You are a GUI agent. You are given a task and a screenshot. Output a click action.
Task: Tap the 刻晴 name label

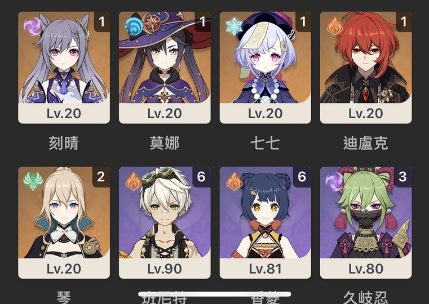(x=64, y=143)
